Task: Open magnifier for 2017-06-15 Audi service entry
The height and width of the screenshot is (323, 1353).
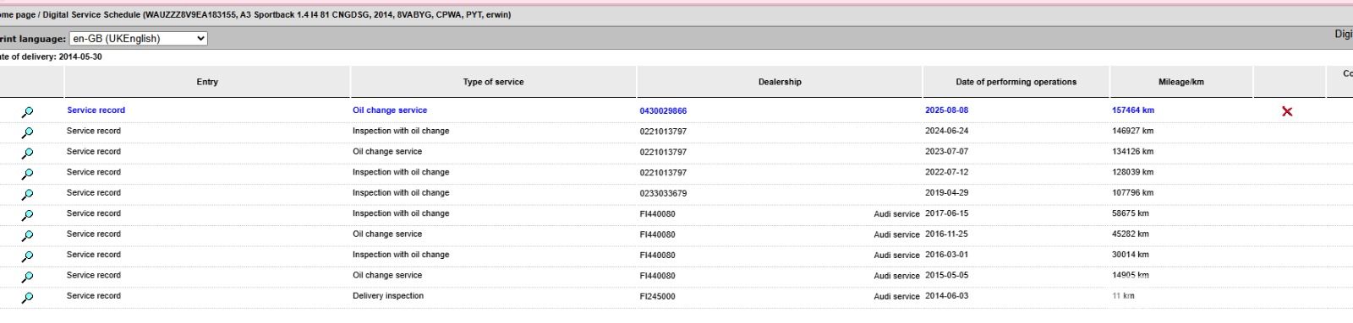Action: tap(27, 215)
